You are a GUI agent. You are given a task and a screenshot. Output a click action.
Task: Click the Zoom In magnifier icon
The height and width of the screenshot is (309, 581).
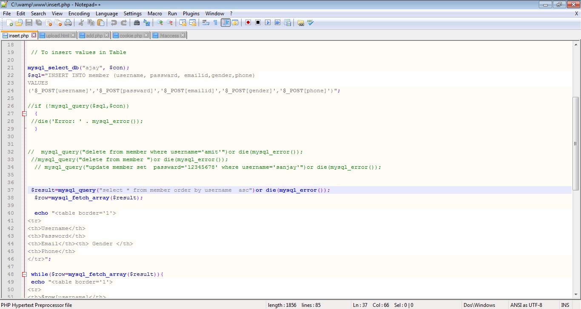pyautogui.click(x=160, y=23)
